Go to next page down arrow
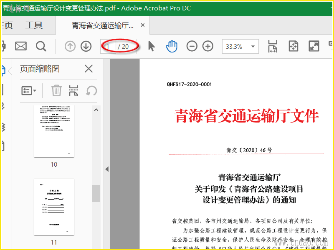Screen dimensions: 334x250 point(86,46)
